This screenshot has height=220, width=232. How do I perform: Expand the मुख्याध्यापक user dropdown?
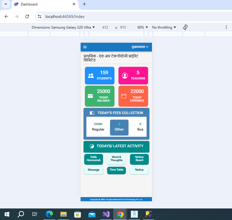[x=140, y=47]
